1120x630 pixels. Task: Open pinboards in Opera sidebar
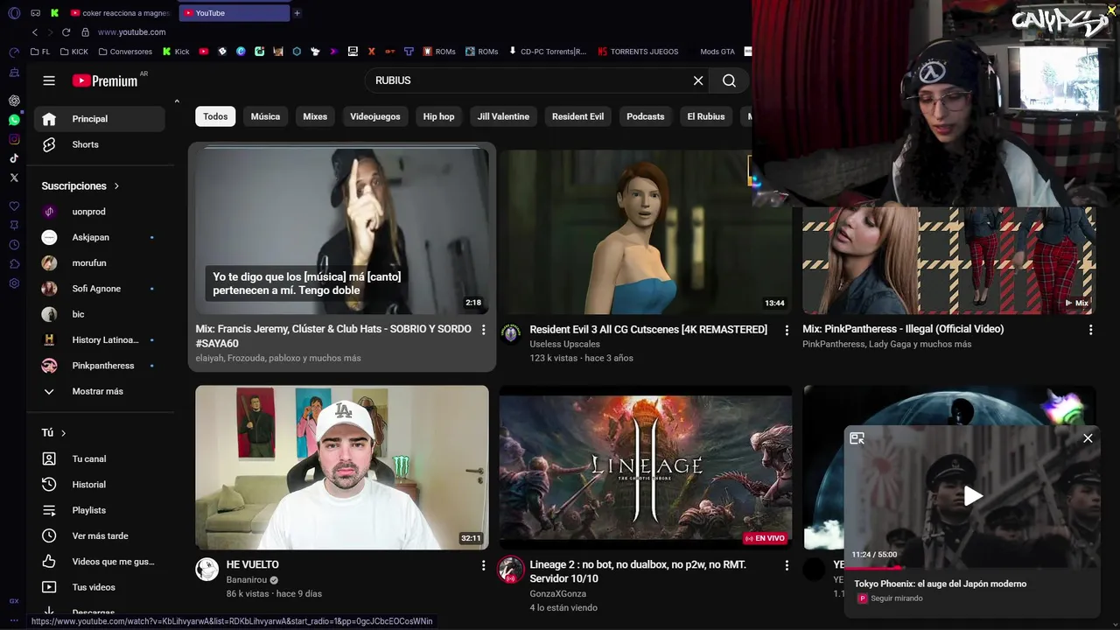(14, 226)
